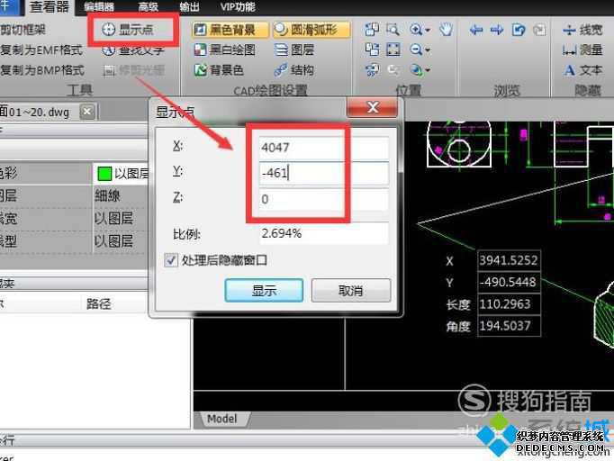Open the VIP功能 tab
614x461 pixels.
point(238,6)
